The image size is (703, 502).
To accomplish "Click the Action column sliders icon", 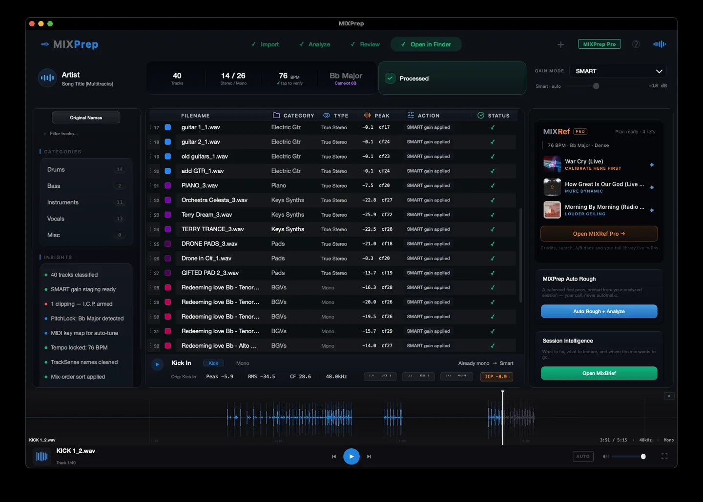I will (411, 116).
